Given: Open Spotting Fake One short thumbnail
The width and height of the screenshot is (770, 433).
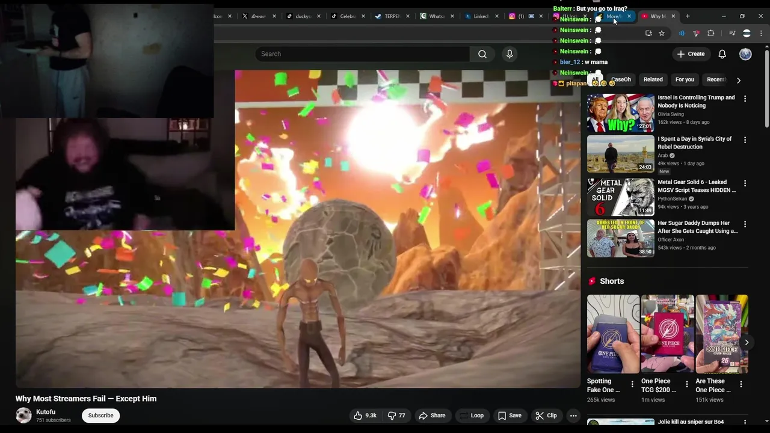Looking at the screenshot, I should click(613, 334).
